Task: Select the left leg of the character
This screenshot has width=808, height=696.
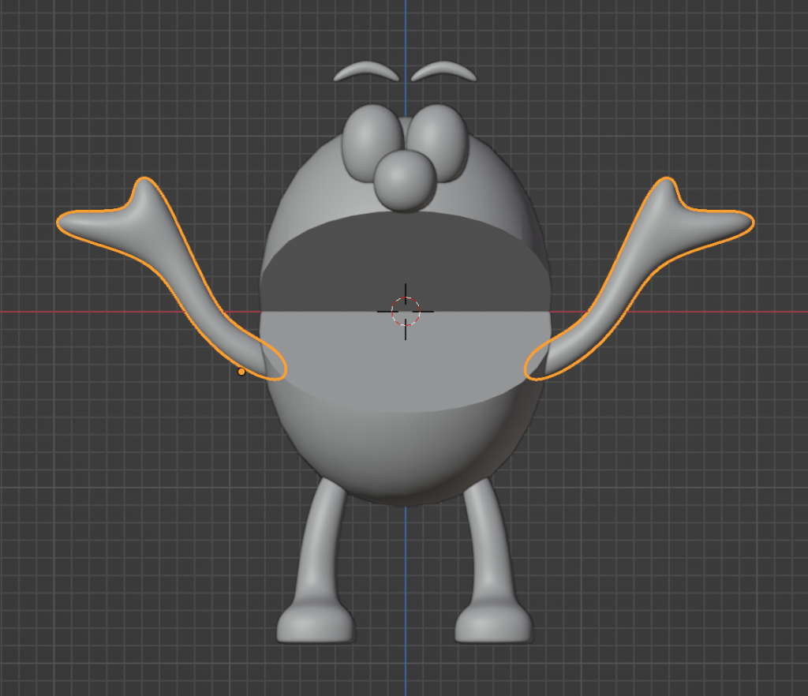Action: pyautogui.click(x=321, y=544)
